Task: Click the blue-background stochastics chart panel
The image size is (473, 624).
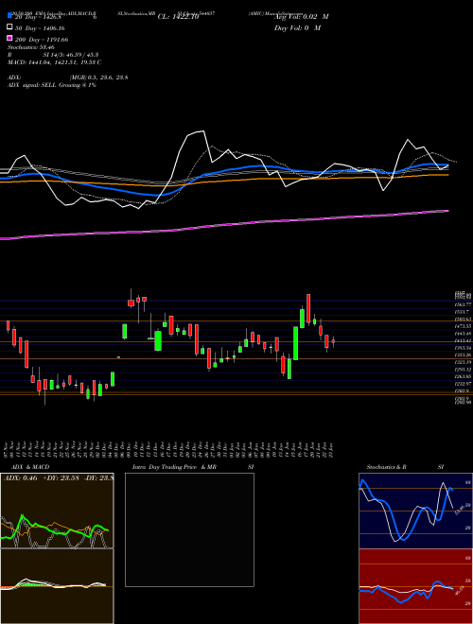Action: coord(415,511)
